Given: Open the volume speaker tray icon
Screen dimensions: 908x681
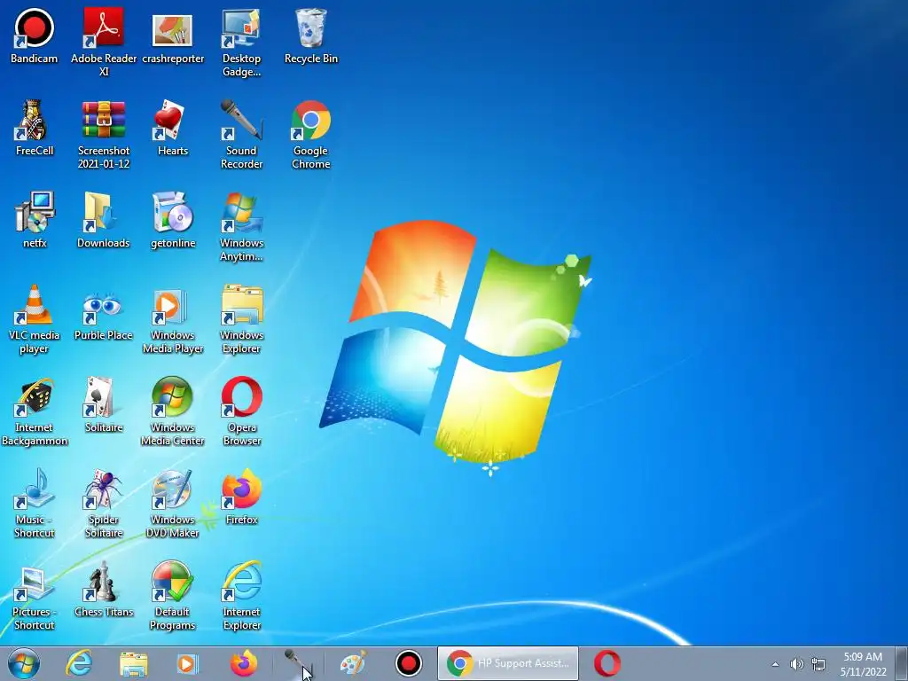Looking at the screenshot, I should [x=797, y=664].
